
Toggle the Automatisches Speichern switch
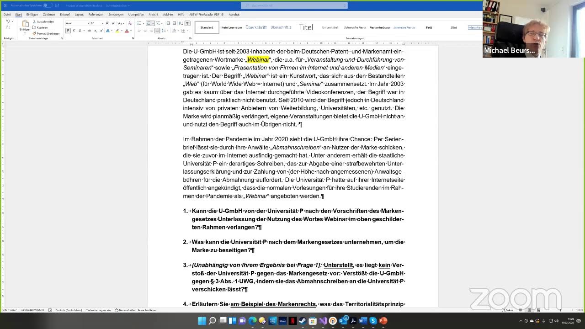[48, 5]
